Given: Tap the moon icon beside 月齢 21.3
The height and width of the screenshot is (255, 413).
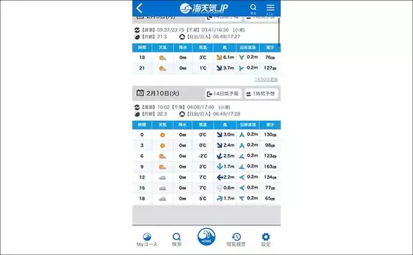Looking at the screenshot, I should pos(137,37).
